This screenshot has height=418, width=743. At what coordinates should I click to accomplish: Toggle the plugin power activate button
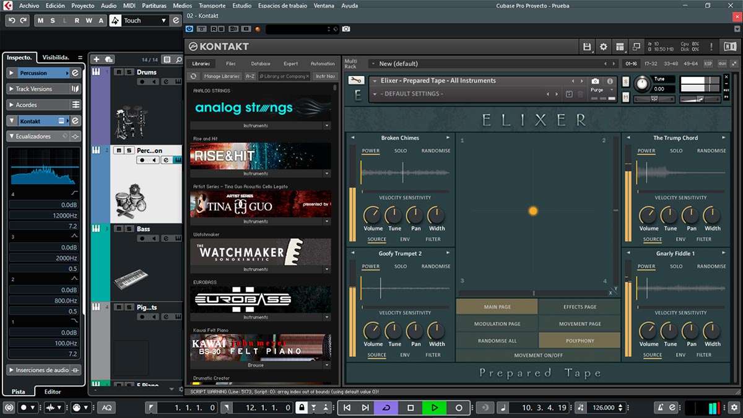coord(190,29)
